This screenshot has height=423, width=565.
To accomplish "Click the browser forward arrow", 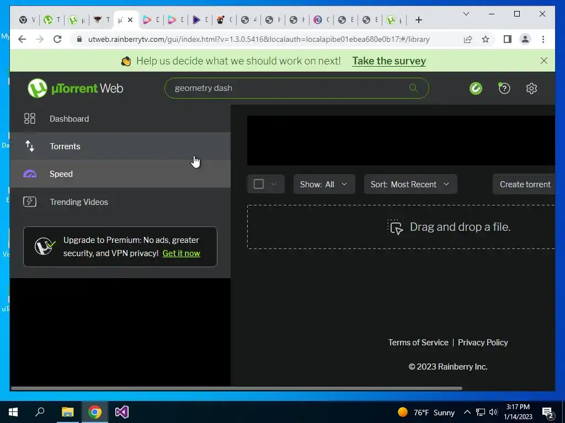I will pos(40,39).
